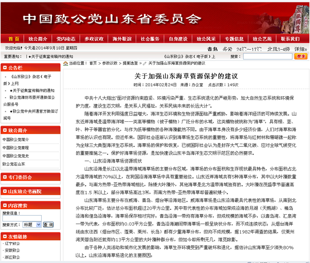Click the 山东致公书画院 header icon
This screenshot has width=310, height=263.
coord(5,191)
